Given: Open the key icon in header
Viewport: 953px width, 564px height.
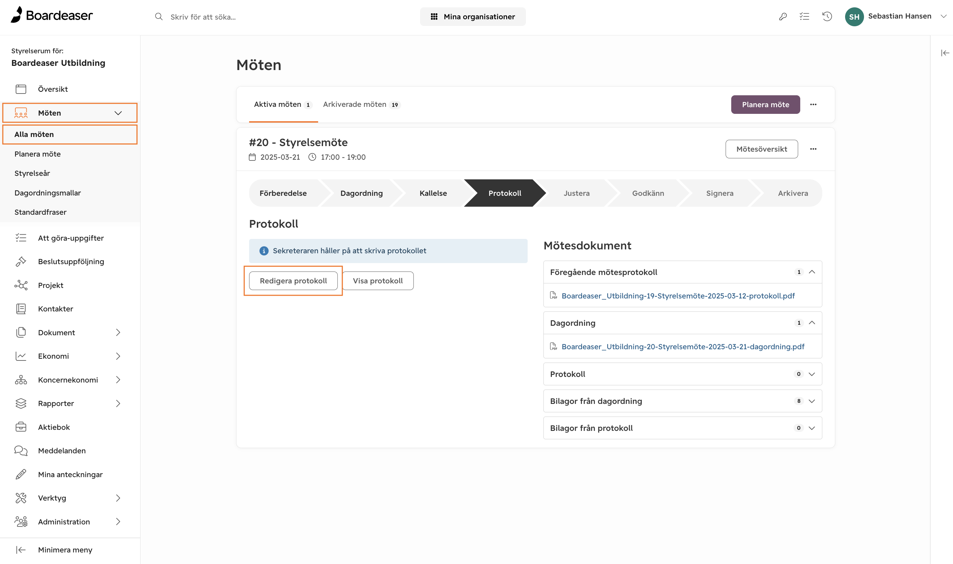Looking at the screenshot, I should tap(783, 16).
